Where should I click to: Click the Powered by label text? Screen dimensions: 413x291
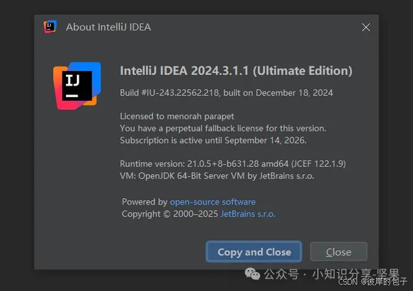tap(145, 202)
